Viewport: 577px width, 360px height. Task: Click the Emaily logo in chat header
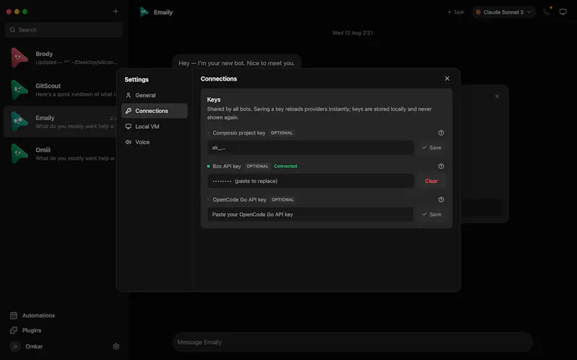click(144, 12)
